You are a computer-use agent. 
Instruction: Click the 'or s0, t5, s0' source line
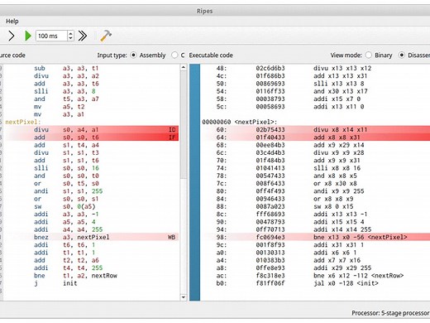92,184
